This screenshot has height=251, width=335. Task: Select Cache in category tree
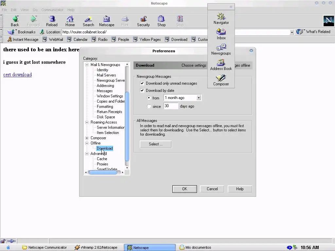(102, 159)
